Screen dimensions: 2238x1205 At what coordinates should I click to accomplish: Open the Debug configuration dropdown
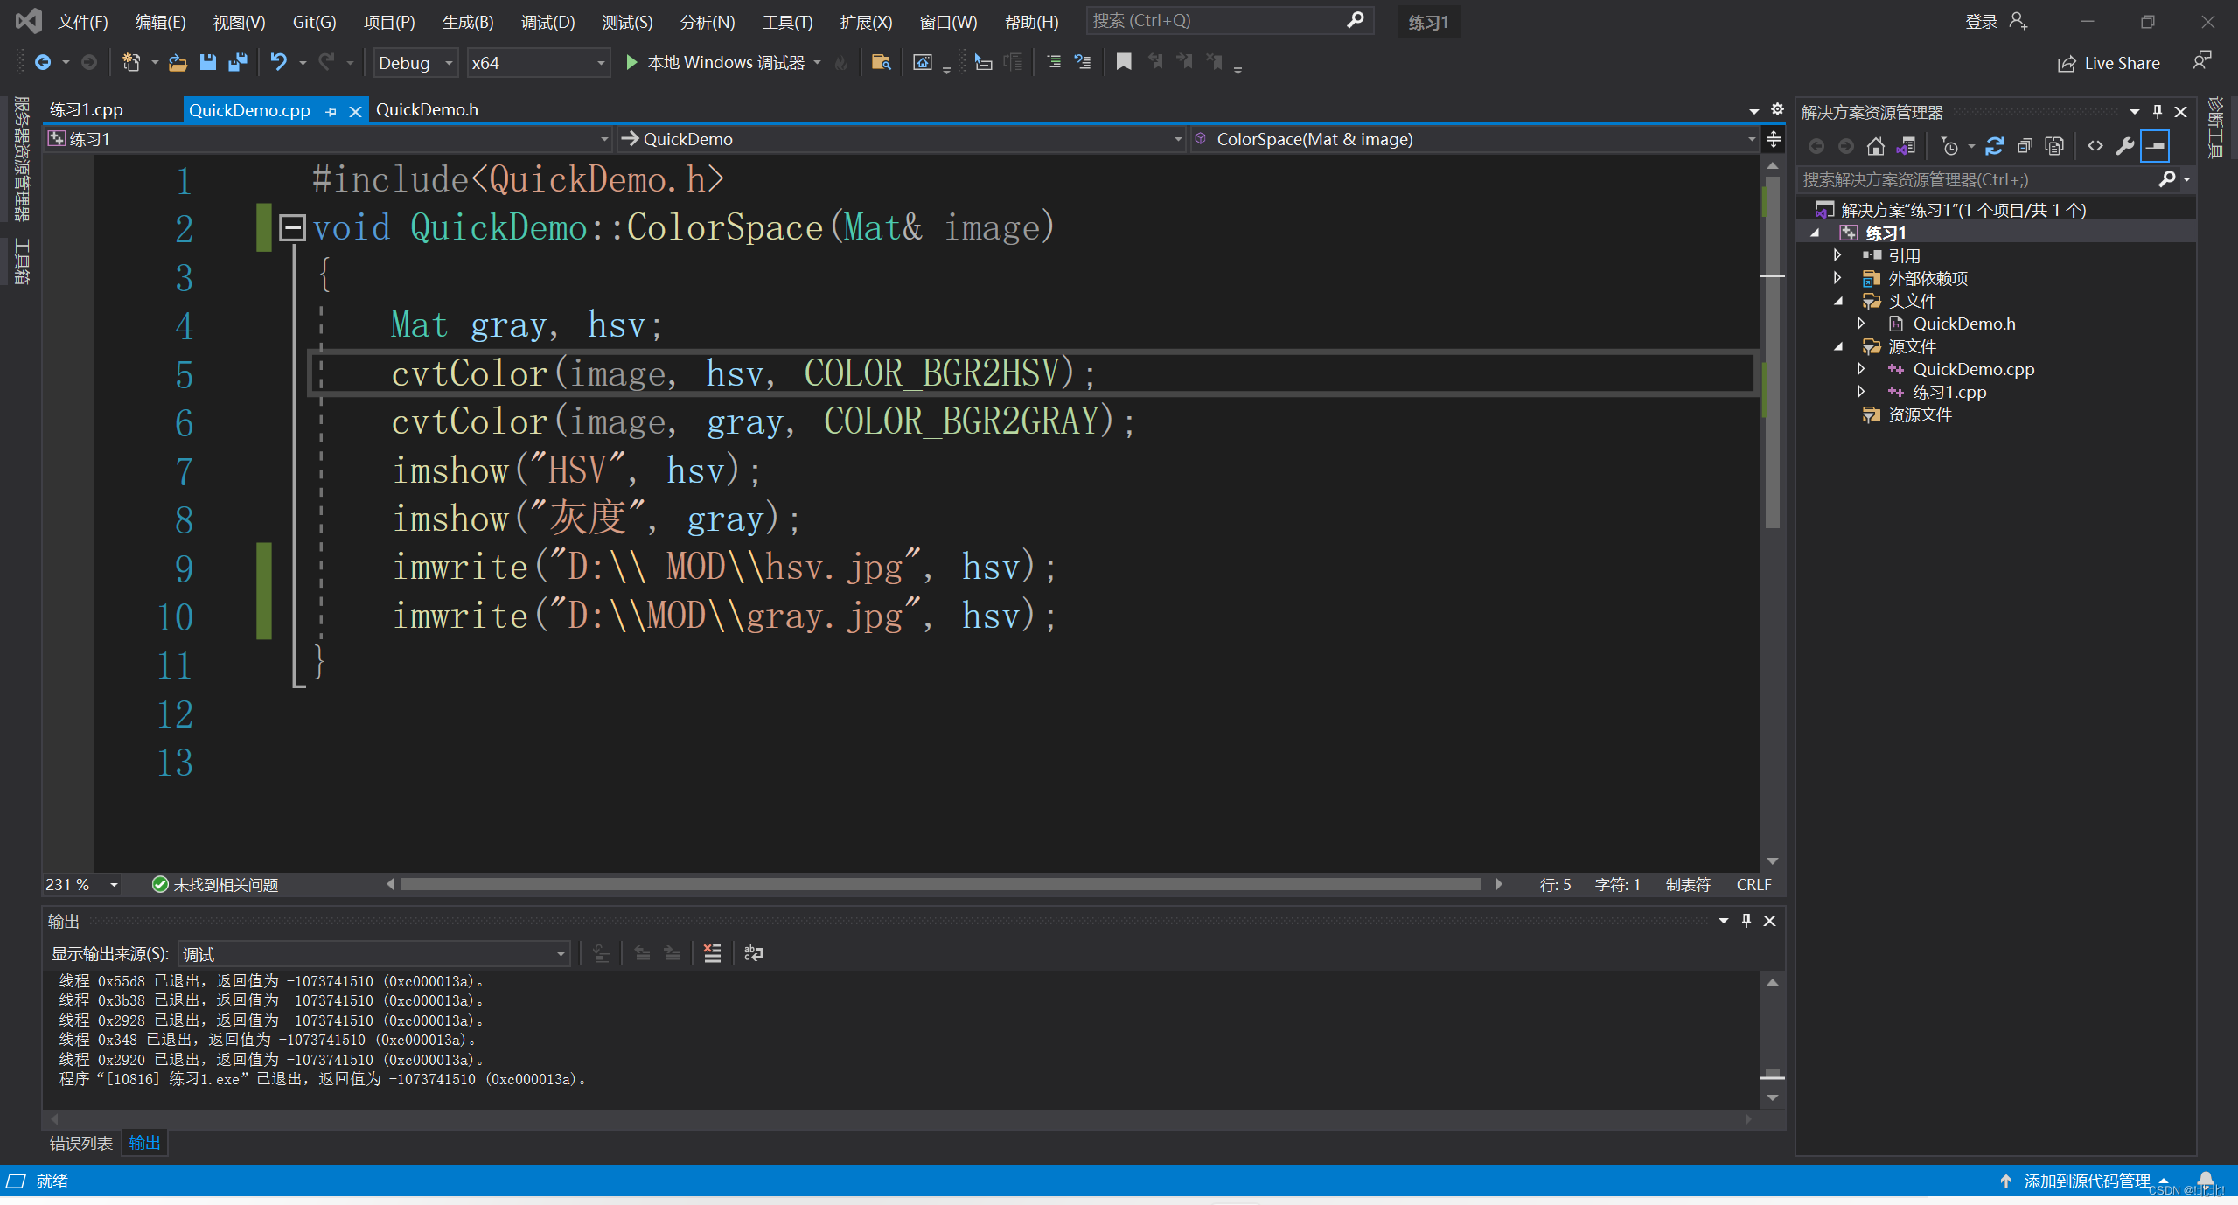point(449,63)
